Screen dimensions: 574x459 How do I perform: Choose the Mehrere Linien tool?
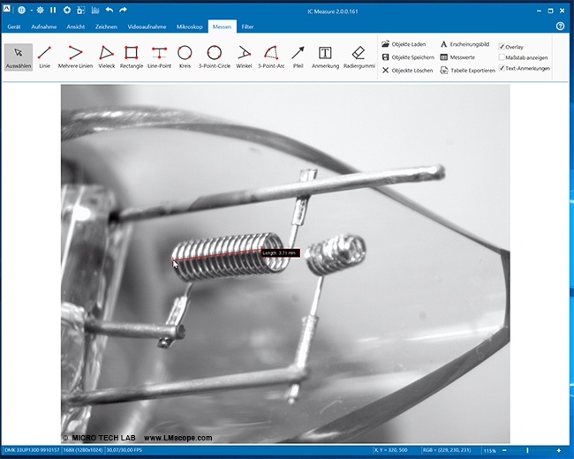coord(76,56)
